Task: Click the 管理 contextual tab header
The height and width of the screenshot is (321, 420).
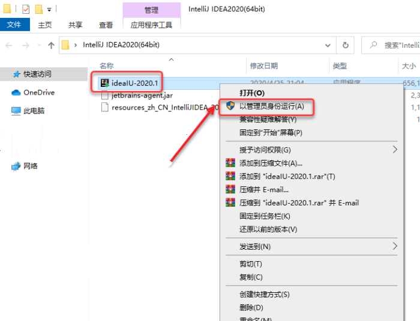Action: tap(152, 10)
